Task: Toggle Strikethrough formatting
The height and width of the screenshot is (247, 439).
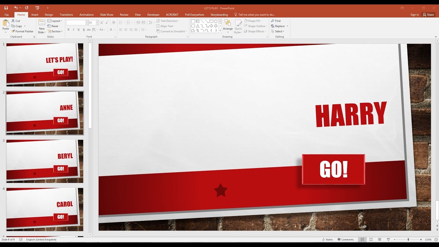Action: (89, 30)
